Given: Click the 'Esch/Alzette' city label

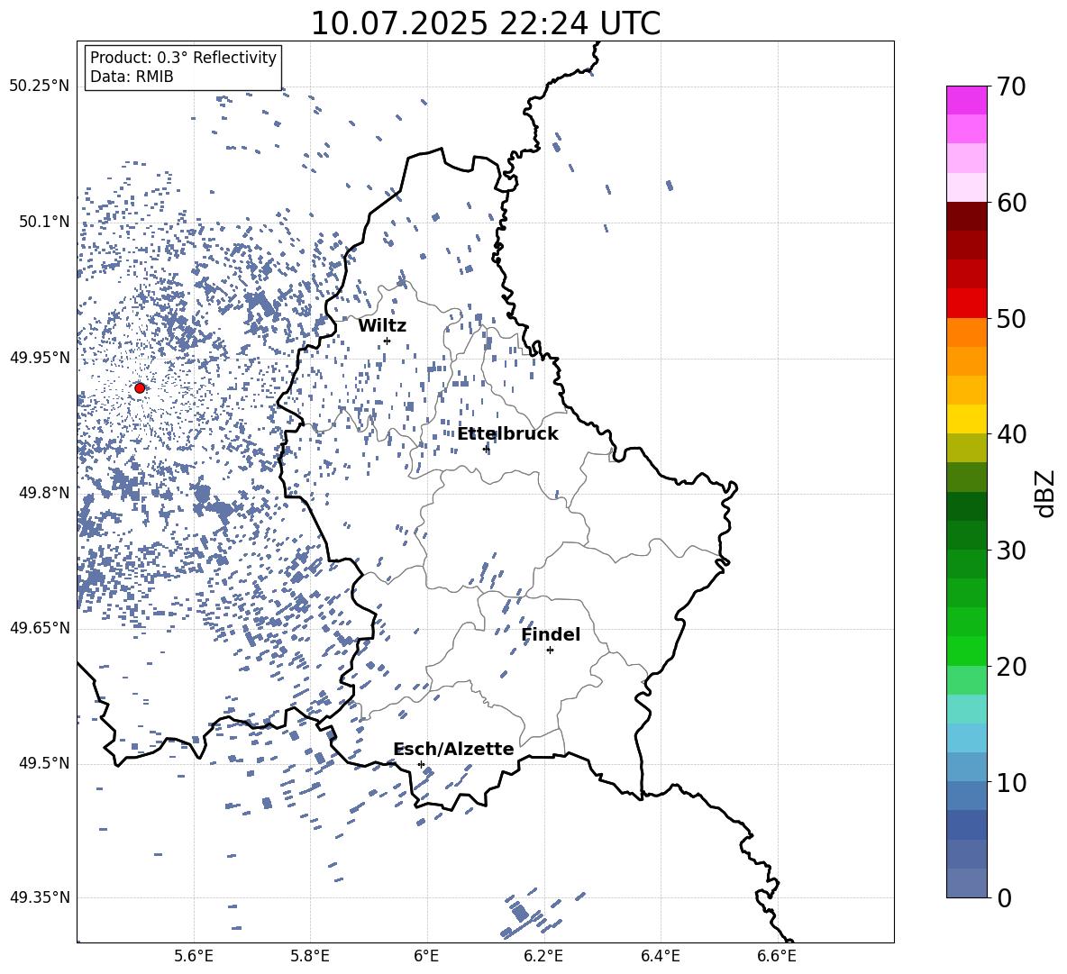Looking at the screenshot, I should [453, 749].
